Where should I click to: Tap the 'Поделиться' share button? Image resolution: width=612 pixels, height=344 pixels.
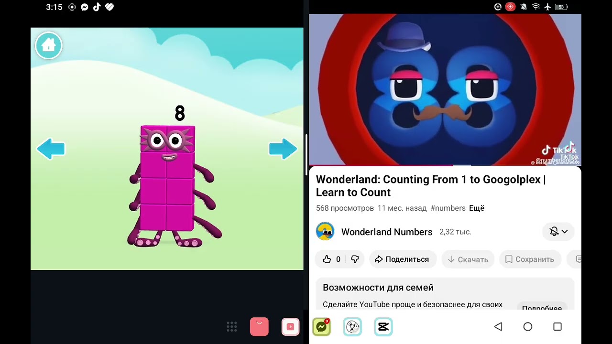[402, 259]
